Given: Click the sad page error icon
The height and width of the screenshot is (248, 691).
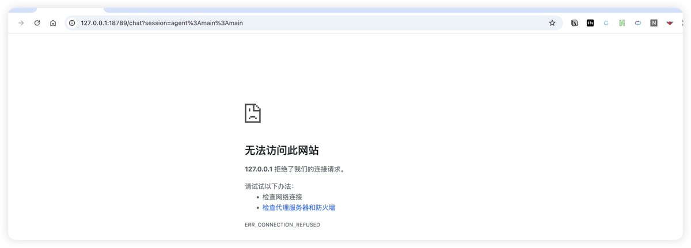Looking at the screenshot, I should click(x=253, y=113).
